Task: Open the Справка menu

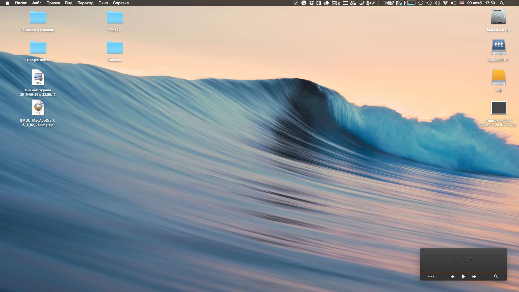Action: point(121,3)
